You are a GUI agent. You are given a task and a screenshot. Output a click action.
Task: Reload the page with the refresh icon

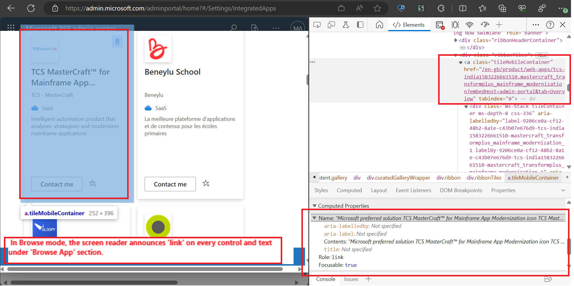pos(31,8)
